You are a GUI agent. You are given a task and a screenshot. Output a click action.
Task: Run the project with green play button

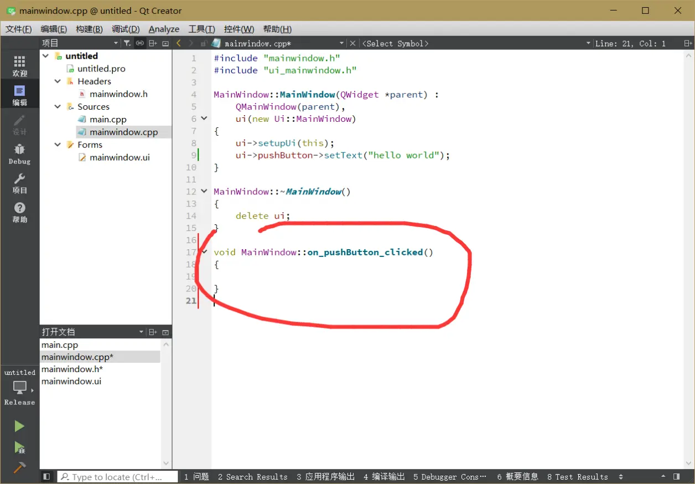(19, 426)
